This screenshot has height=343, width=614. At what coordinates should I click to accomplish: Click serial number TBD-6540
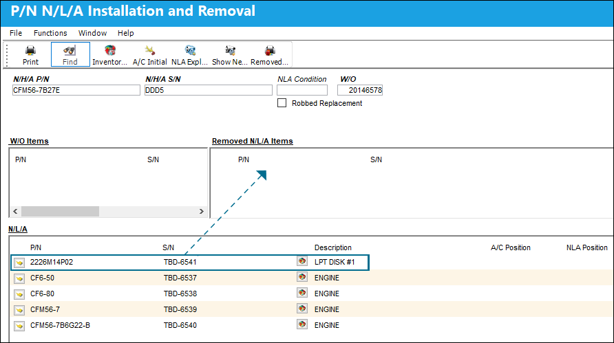click(x=180, y=325)
